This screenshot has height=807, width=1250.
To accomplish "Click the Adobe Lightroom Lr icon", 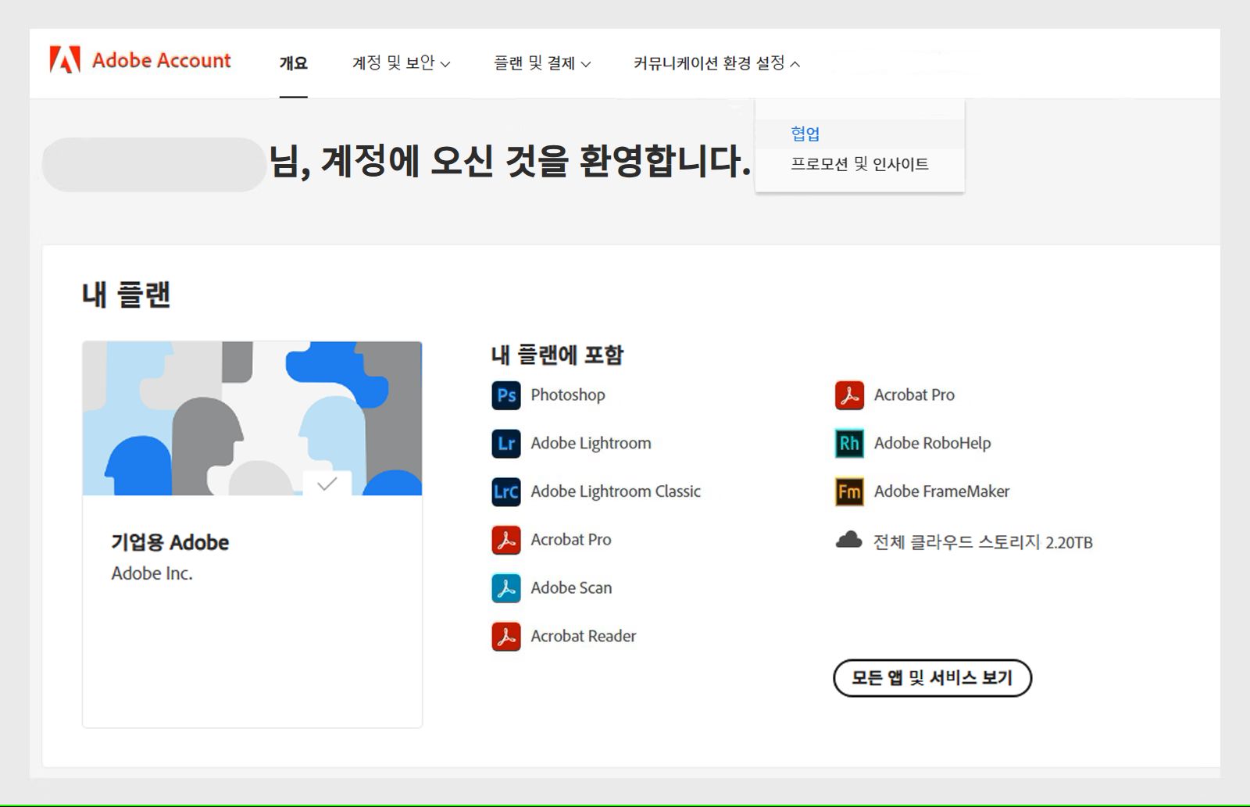I will pos(506,444).
